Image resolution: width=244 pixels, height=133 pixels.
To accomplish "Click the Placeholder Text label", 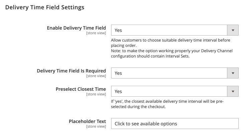I will (87, 121).
